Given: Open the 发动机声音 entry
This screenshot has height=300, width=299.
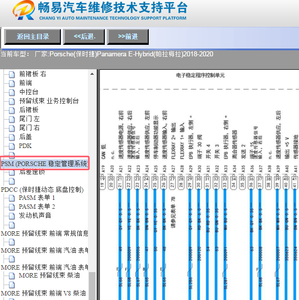Looking at the screenshot, I should click(35, 215).
